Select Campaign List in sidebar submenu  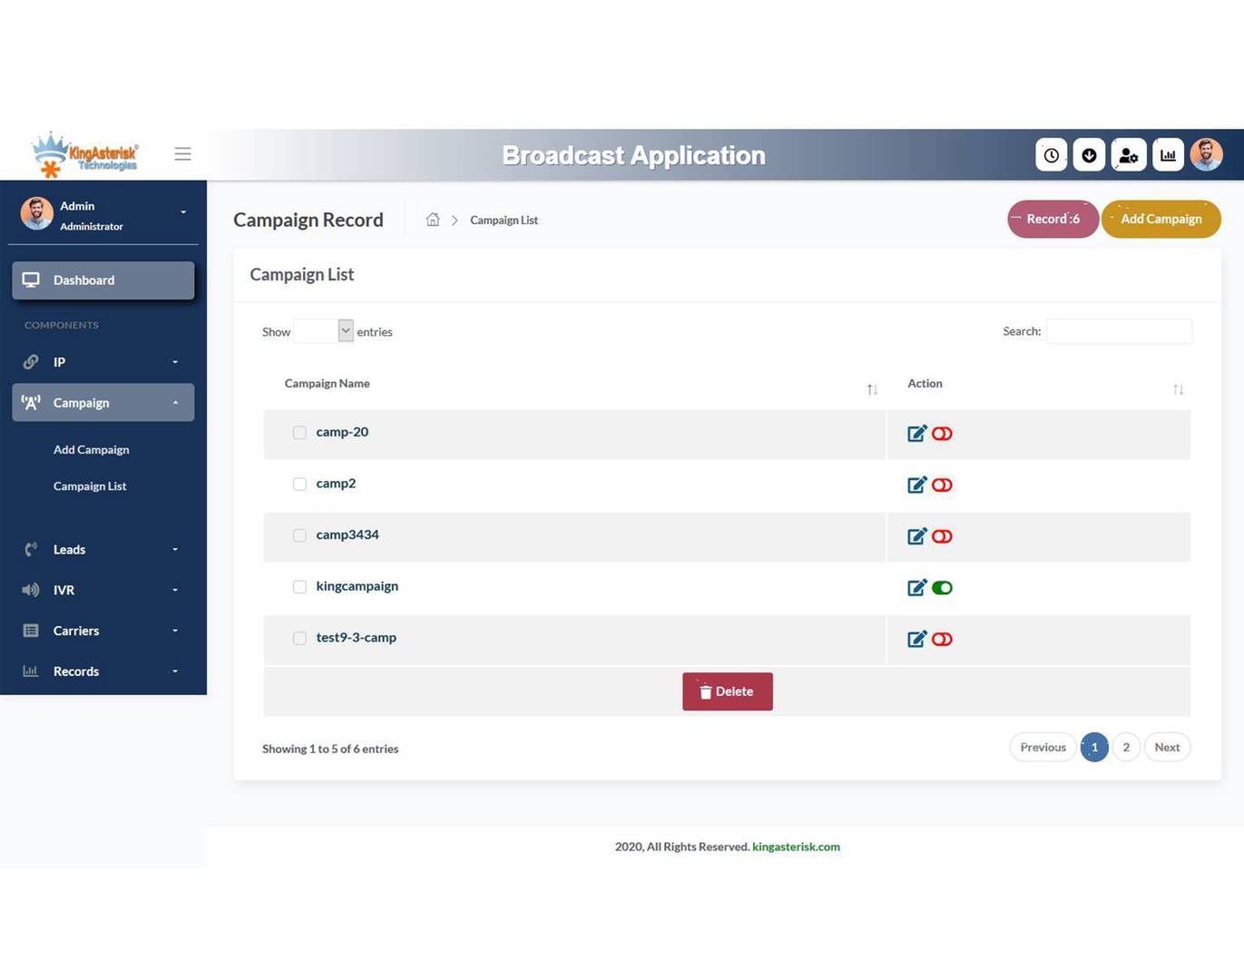[90, 486]
